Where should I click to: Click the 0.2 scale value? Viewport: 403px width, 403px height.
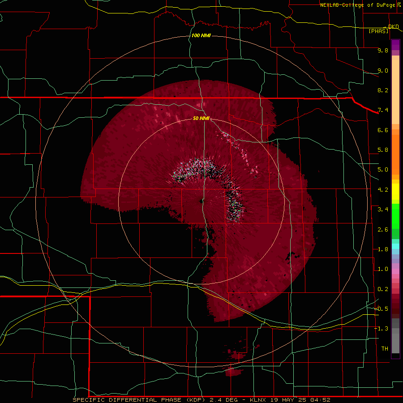383,289
